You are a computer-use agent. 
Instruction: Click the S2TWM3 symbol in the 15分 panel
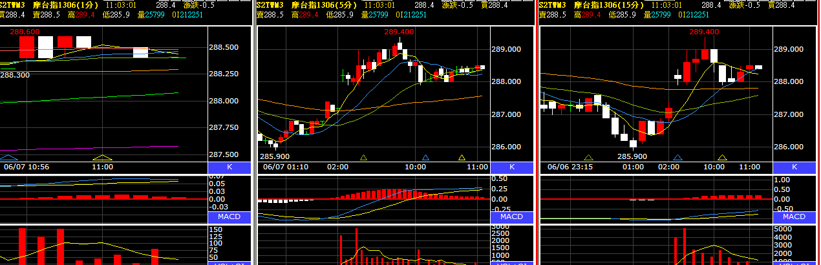click(553, 5)
